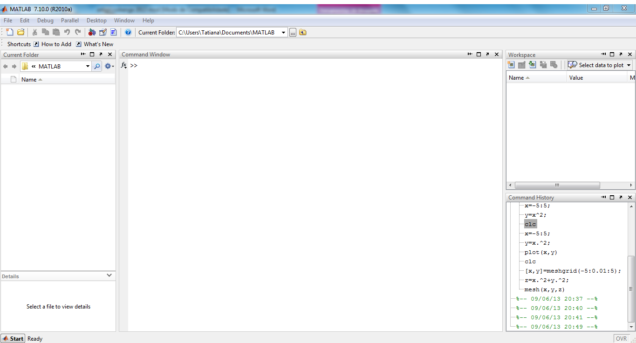Open MATLAB Help with the blue question icon

(128, 32)
